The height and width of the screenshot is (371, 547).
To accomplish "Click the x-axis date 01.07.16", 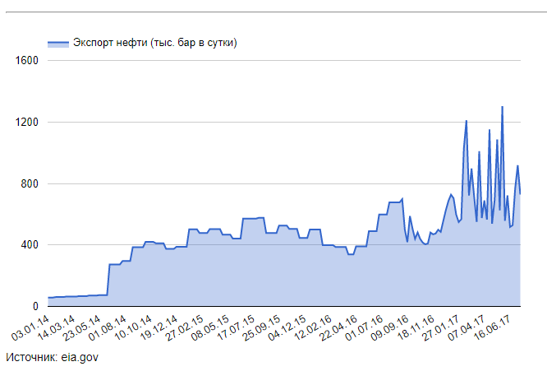I will click(x=364, y=327).
